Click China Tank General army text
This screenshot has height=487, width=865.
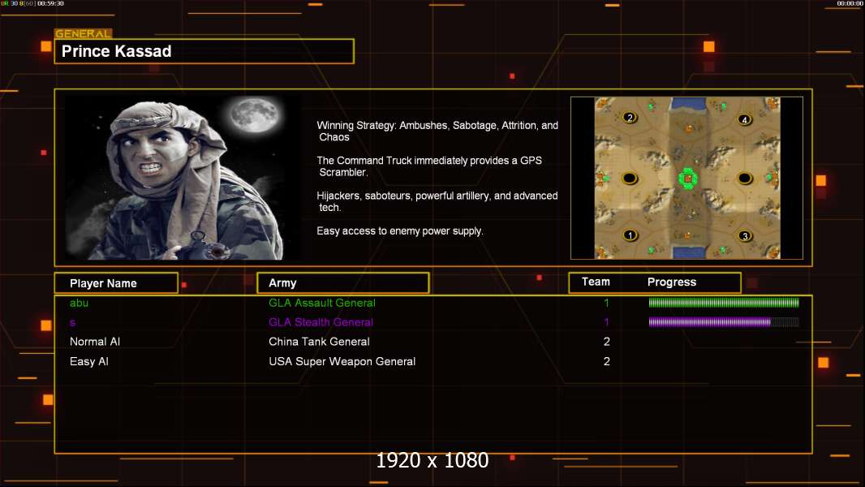click(x=319, y=342)
